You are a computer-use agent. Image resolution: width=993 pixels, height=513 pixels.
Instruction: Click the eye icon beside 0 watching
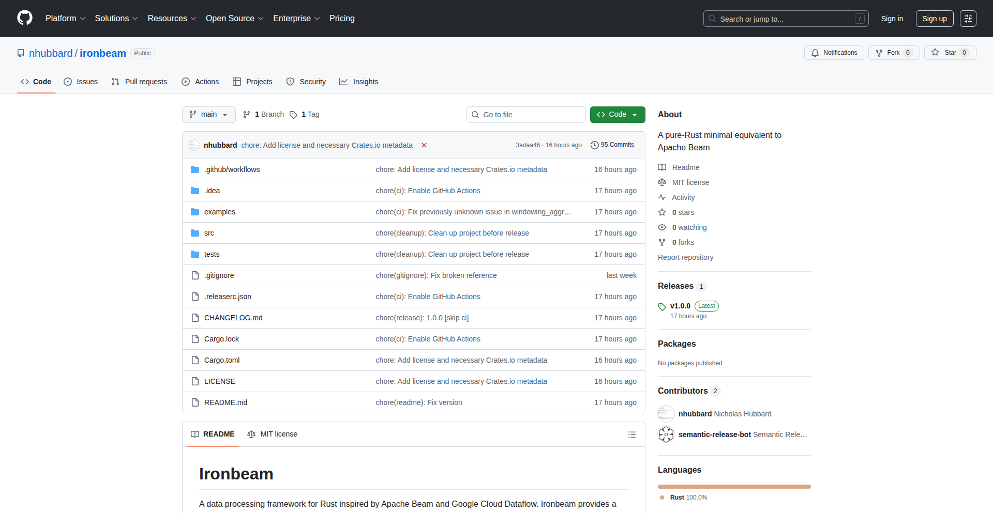662,227
